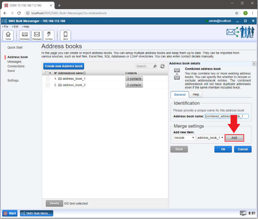258x219 pixels.
Task: Open the Edit menu
Action: point(15,26)
